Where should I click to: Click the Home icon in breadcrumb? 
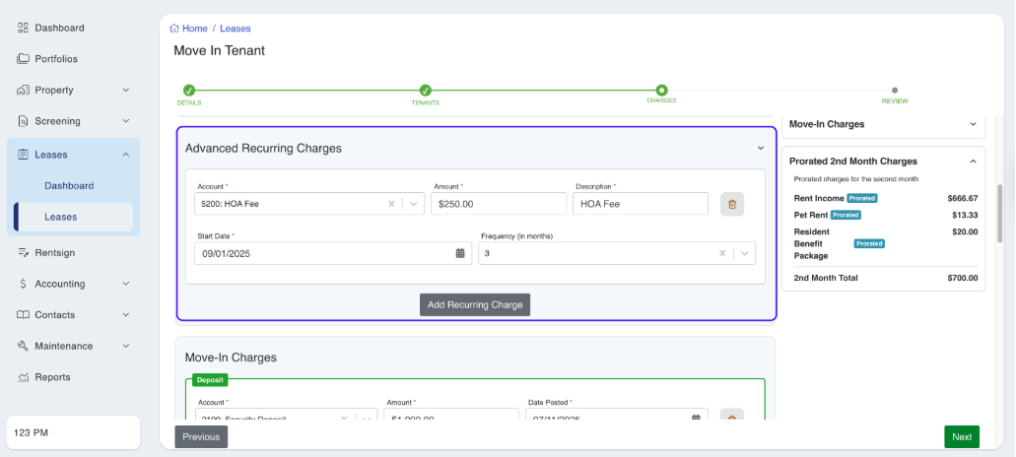pos(174,29)
